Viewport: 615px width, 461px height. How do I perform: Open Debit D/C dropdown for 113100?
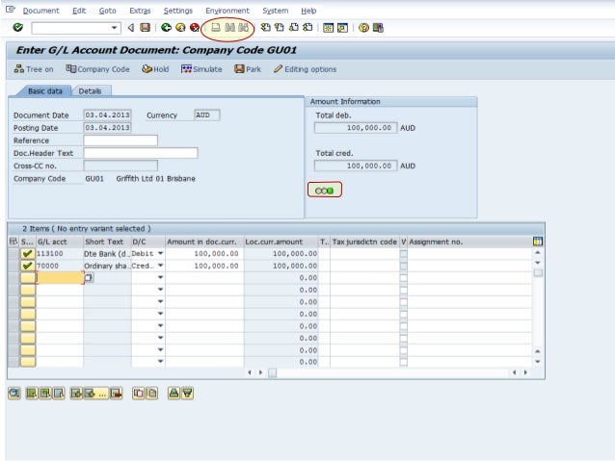click(x=160, y=253)
